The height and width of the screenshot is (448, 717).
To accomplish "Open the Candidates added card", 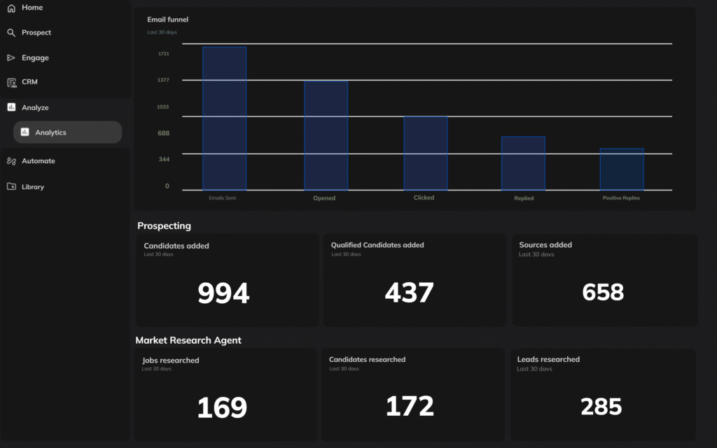I will click(x=226, y=280).
